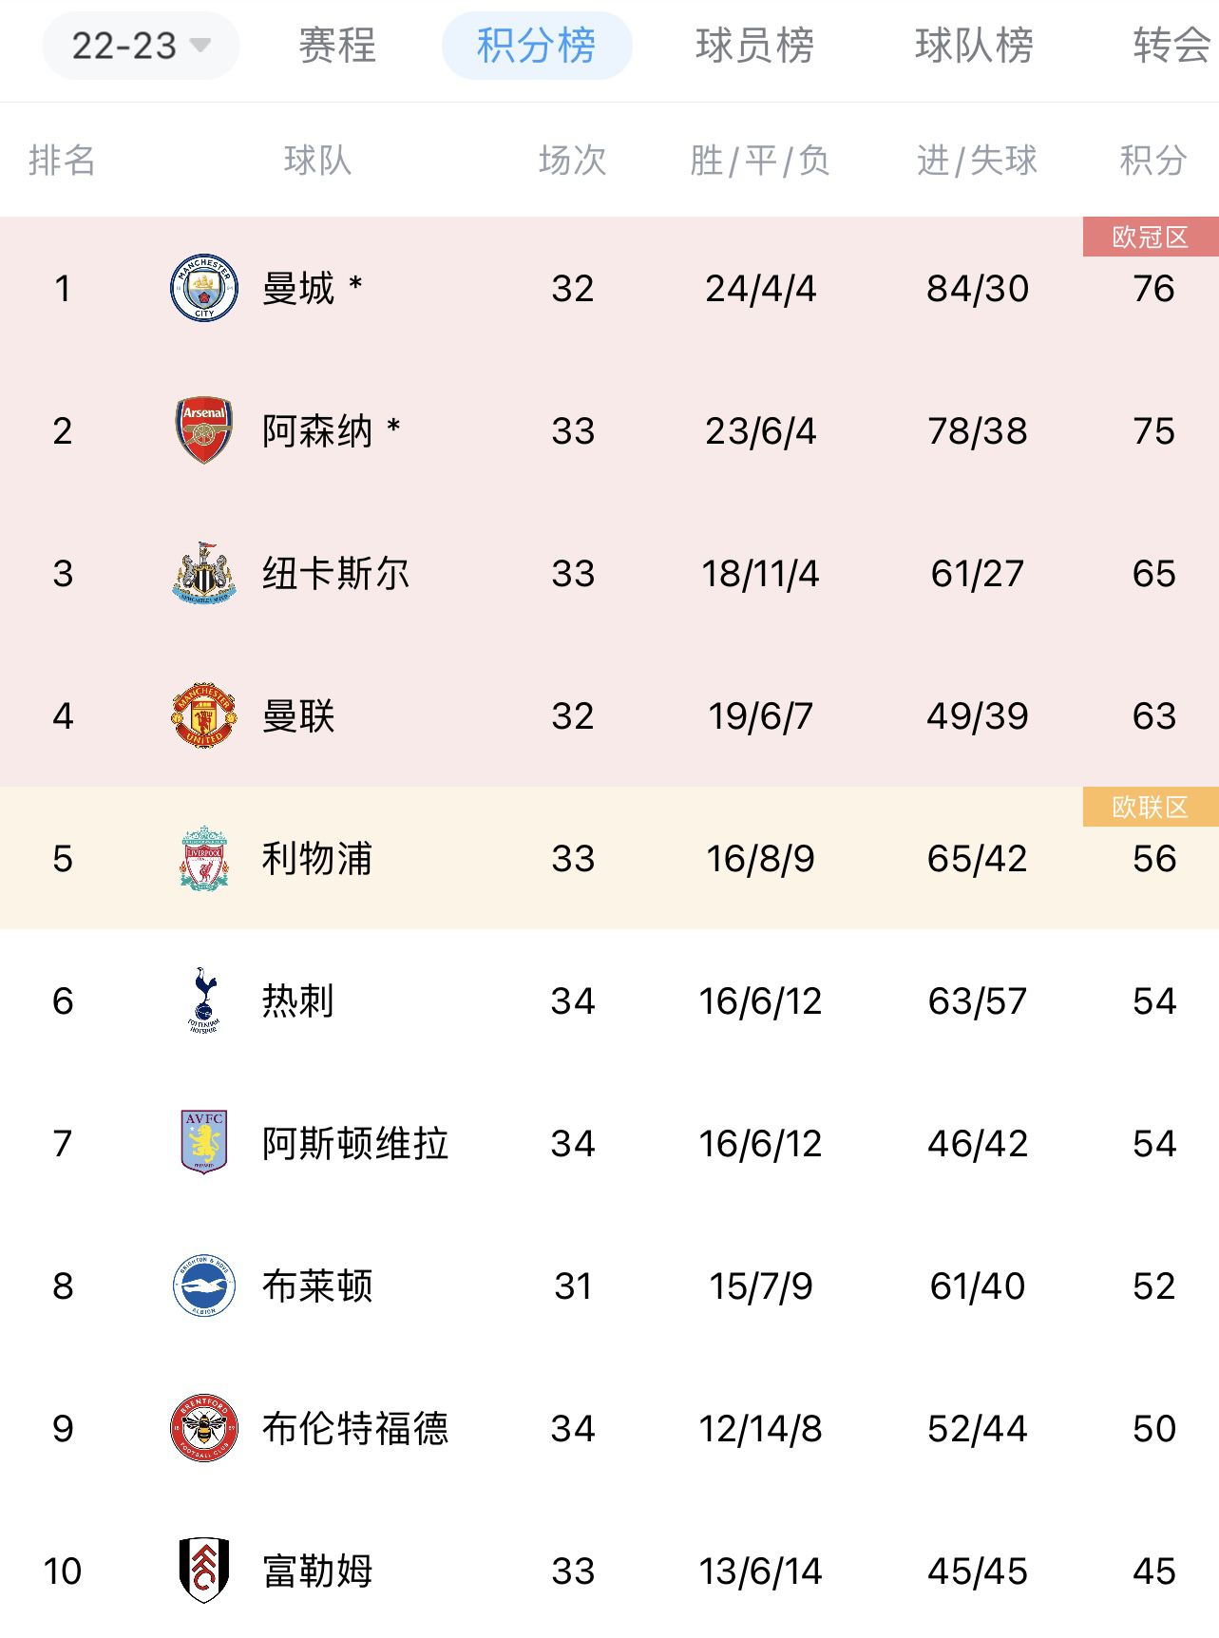
Task: Tap the Fulham club badge
Action: click(x=204, y=1571)
